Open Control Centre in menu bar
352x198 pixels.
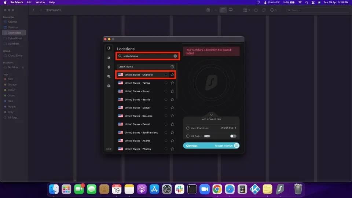point(313,2)
